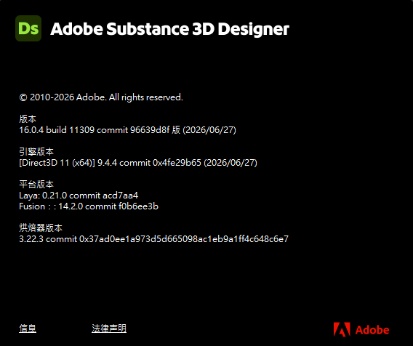Click the 烘焙器版本 heading label

click(x=41, y=228)
